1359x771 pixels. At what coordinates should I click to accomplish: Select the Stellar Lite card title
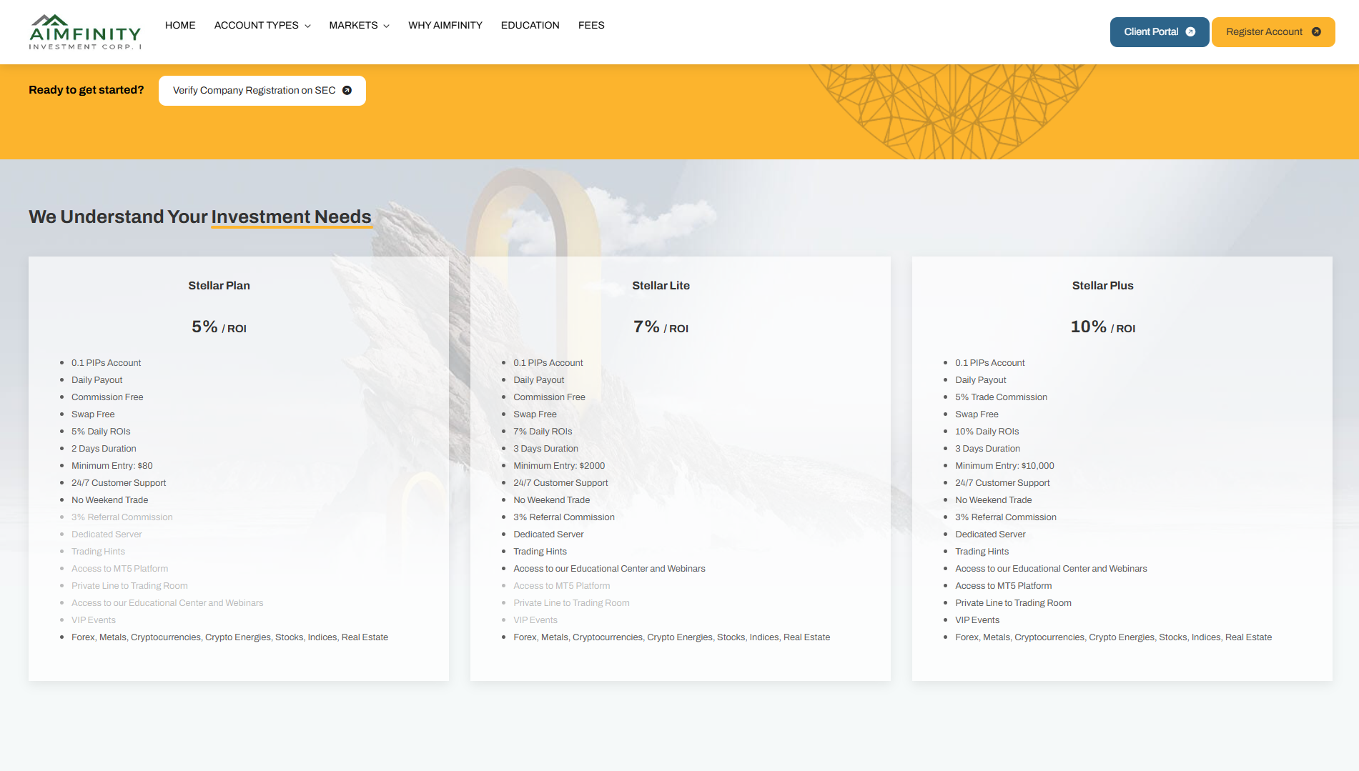pyautogui.click(x=661, y=286)
